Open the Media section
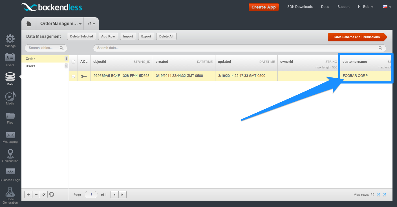Viewport: 397px width, 207px height. coord(10,98)
